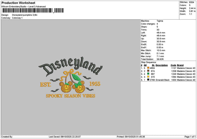Click thread code 1249
The height and width of the screenshot is (139, 197).
[174, 74]
